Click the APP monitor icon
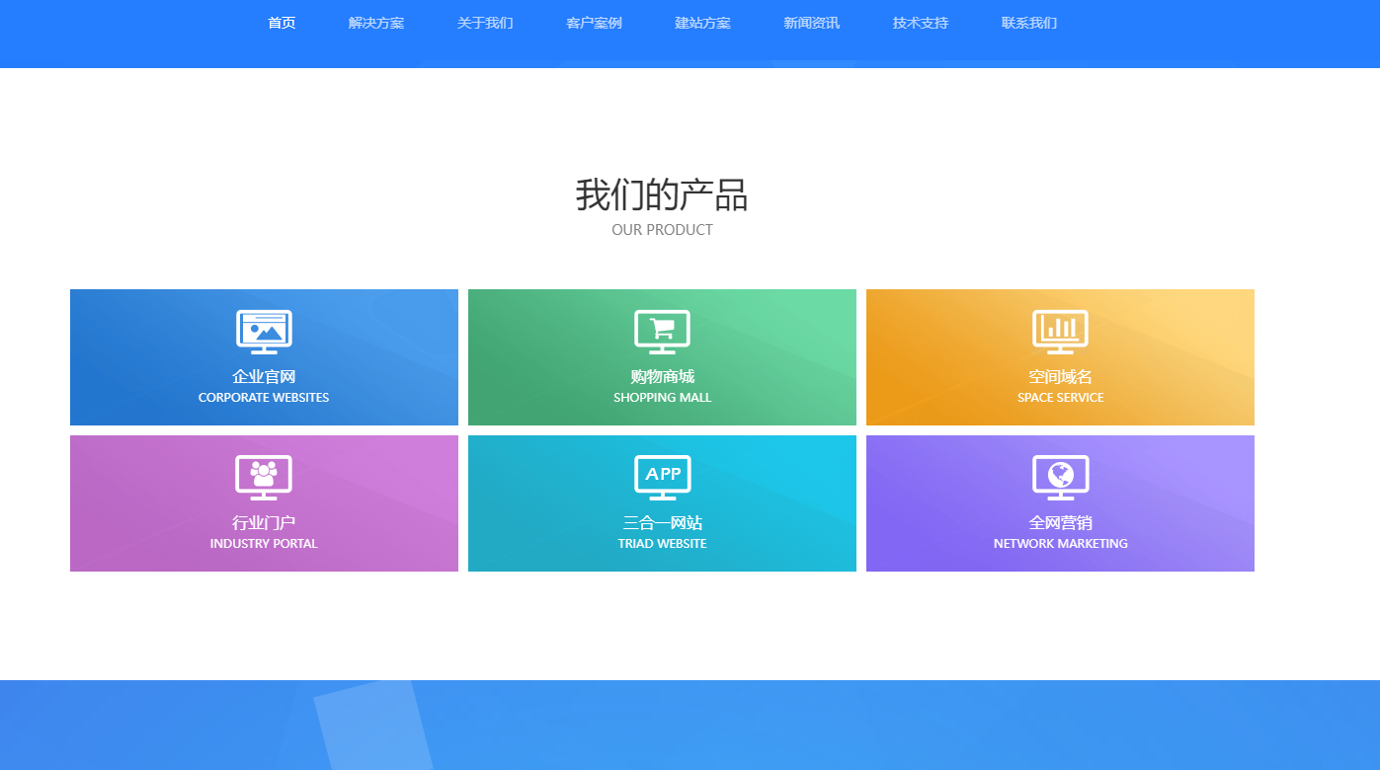The image size is (1380, 770). [662, 477]
